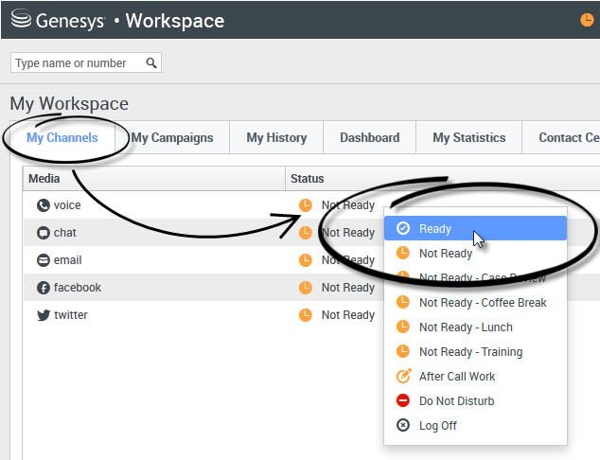600x460 pixels.
Task: Click the Type name or number field
Action: pyautogui.click(x=78, y=63)
